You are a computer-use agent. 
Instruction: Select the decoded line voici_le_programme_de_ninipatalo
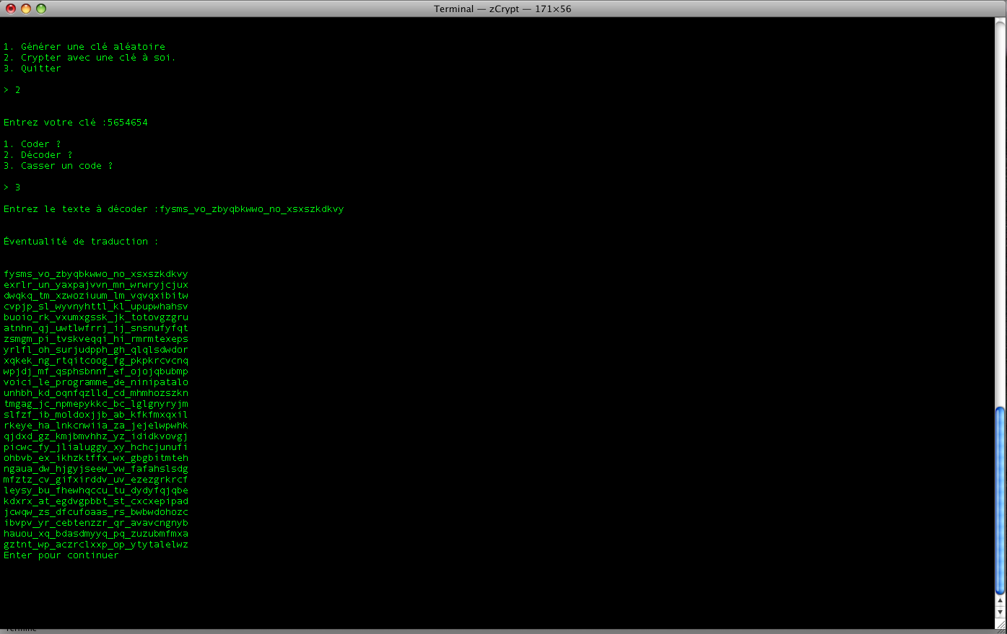[x=95, y=382]
